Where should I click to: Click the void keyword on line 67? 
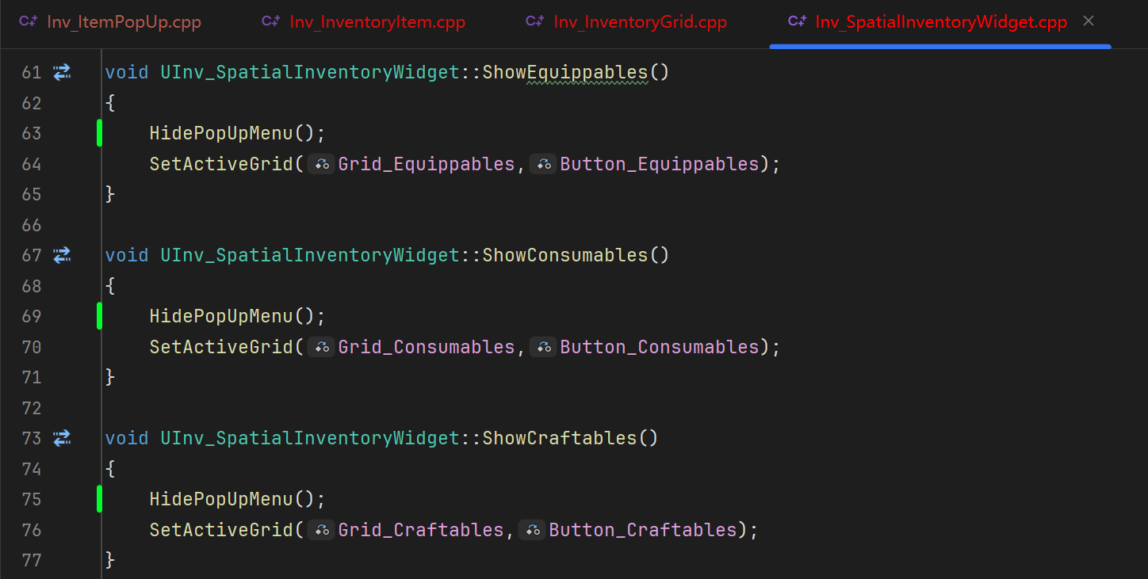coord(127,255)
